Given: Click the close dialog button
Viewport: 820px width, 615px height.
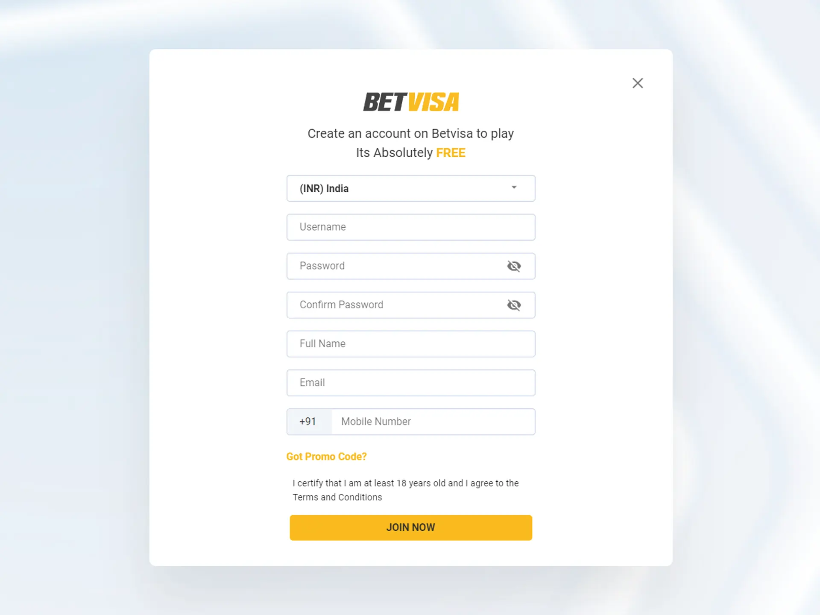Looking at the screenshot, I should [x=638, y=83].
